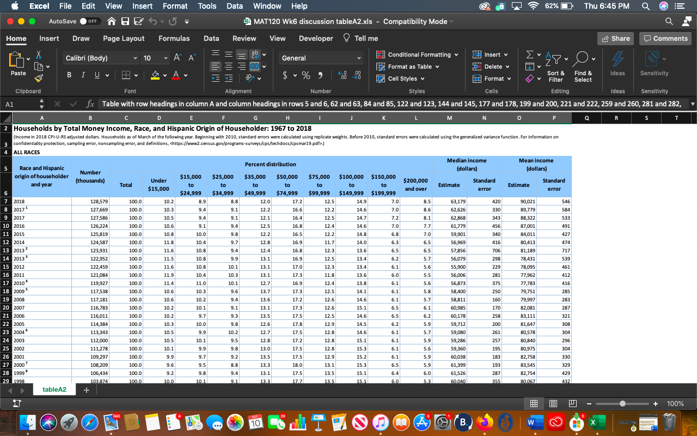Click the AutoSum sigma icon
Image resolution: width=697 pixels, height=436 pixels.
pos(529,55)
